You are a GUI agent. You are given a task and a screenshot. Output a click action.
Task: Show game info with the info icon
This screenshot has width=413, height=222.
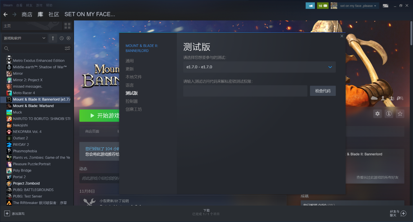point(389,114)
